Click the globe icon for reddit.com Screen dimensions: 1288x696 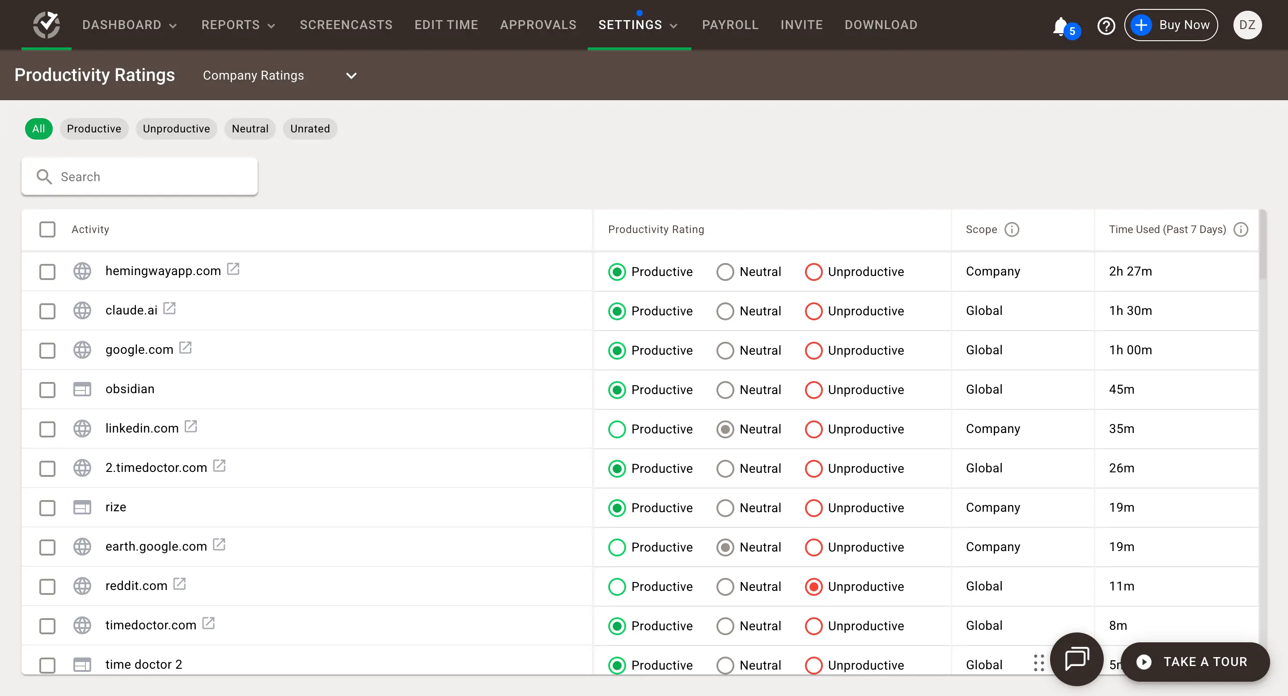[x=82, y=586]
